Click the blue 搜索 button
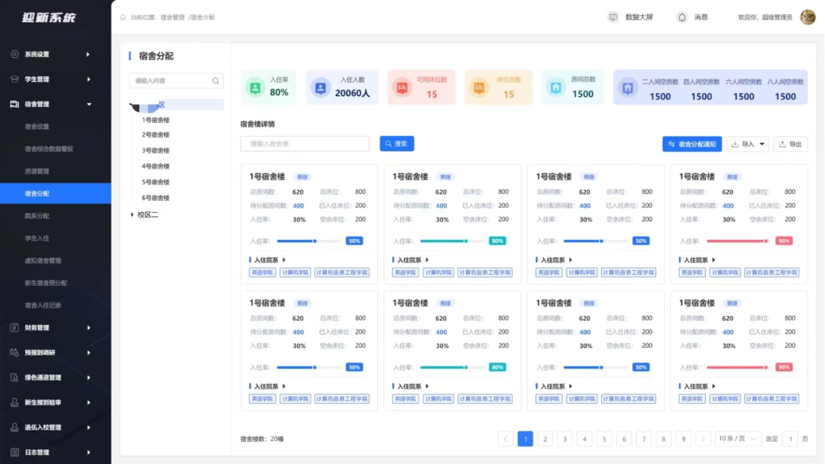Screen dimensions: 825x464 point(396,144)
